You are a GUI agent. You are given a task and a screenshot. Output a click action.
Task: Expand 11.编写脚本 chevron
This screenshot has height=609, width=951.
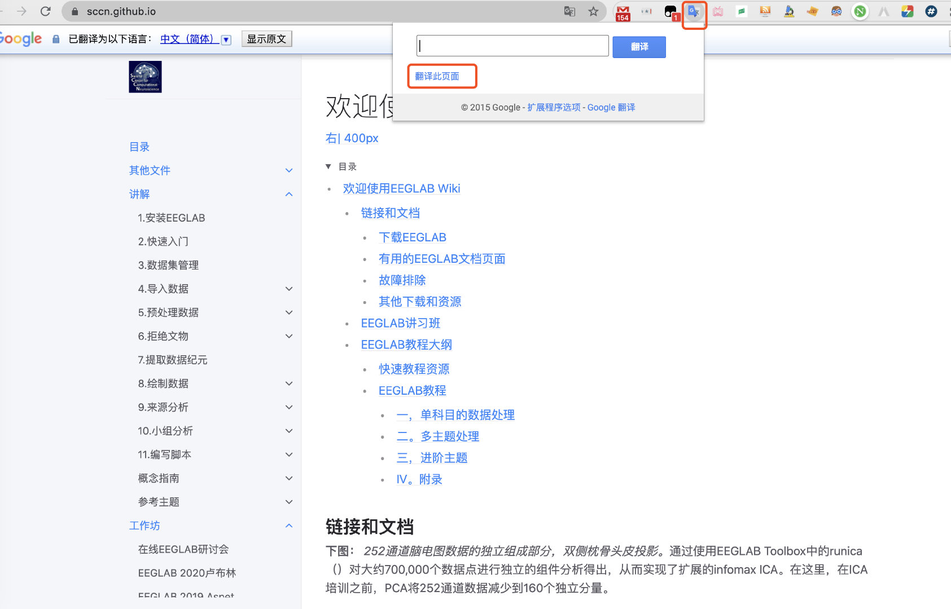(289, 454)
